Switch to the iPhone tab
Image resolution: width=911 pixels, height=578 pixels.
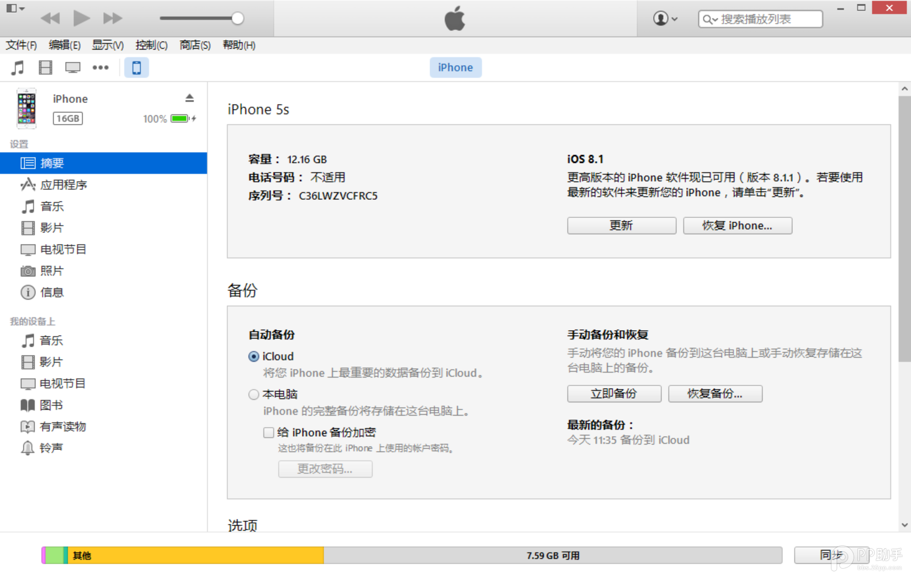pyautogui.click(x=455, y=67)
